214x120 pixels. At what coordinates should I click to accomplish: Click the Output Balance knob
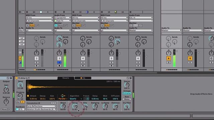(x=6, y=101)
